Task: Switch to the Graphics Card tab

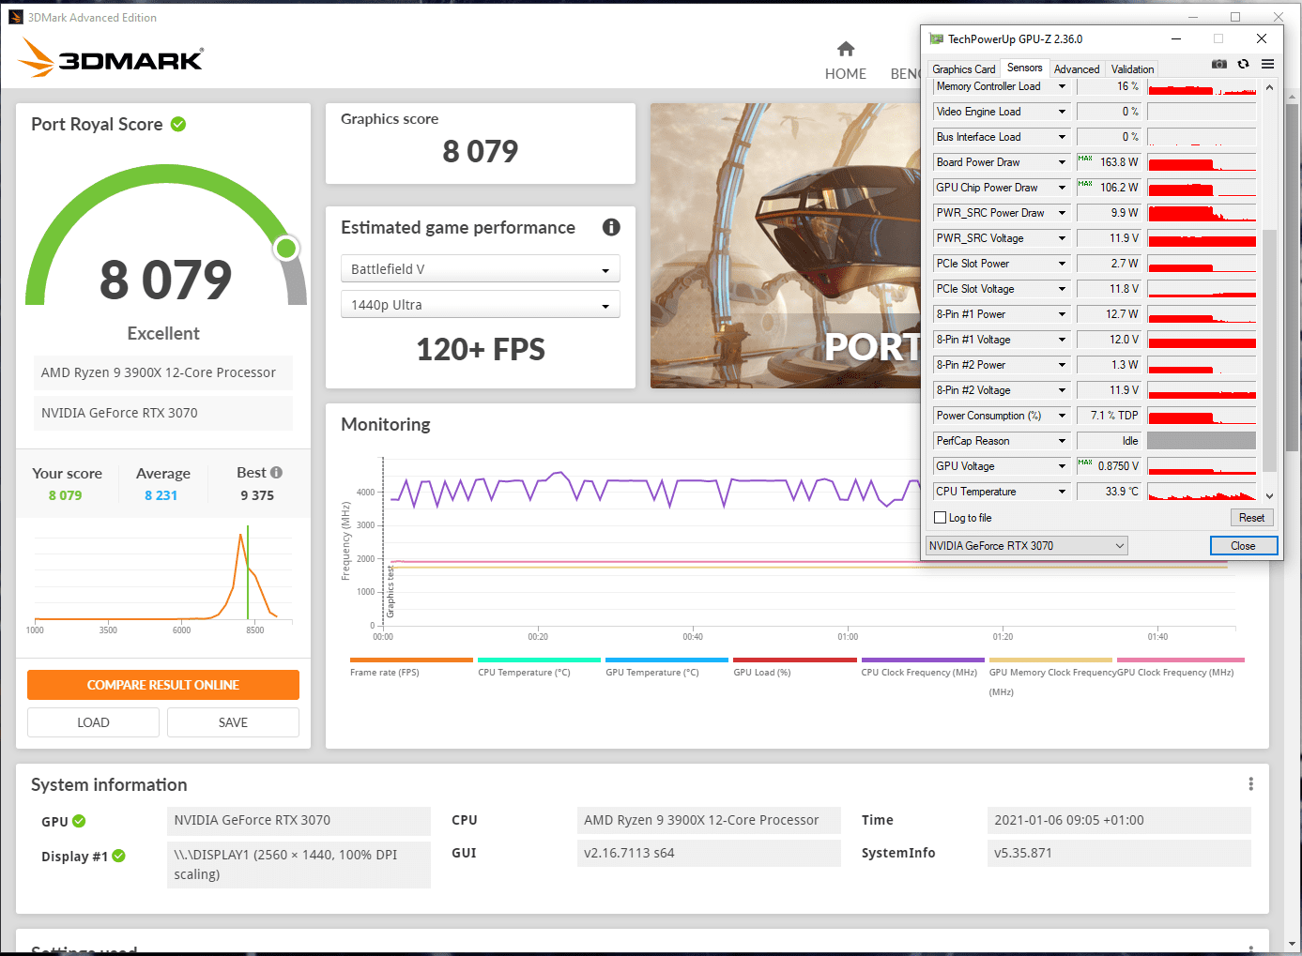Action: (x=963, y=69)
